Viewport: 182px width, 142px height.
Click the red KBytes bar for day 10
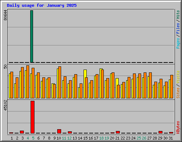[x=59, y=131]
